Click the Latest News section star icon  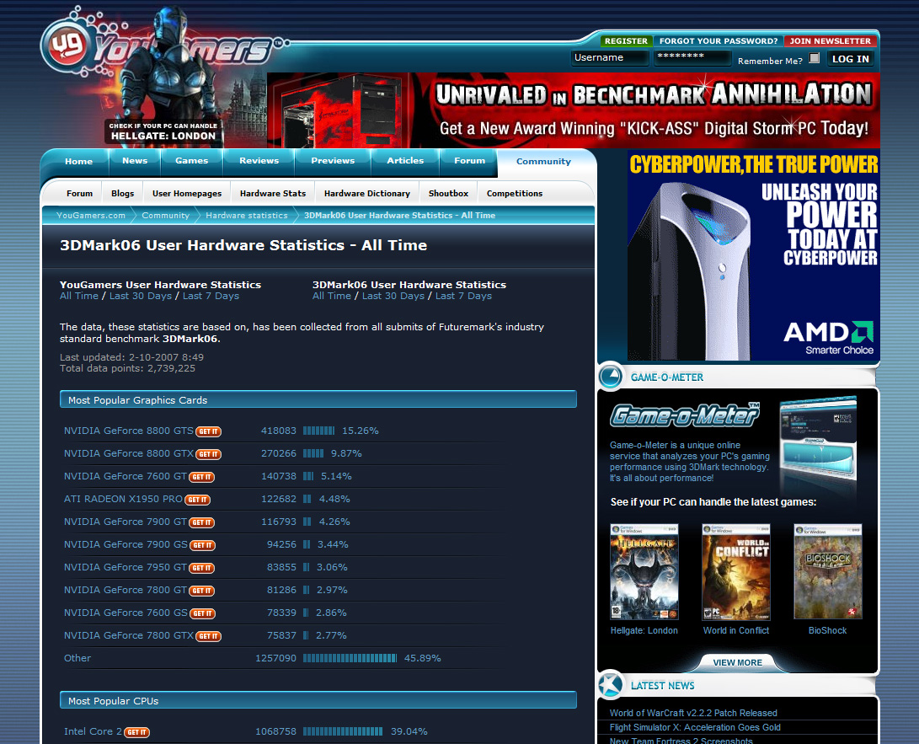[x=611, y=685]
